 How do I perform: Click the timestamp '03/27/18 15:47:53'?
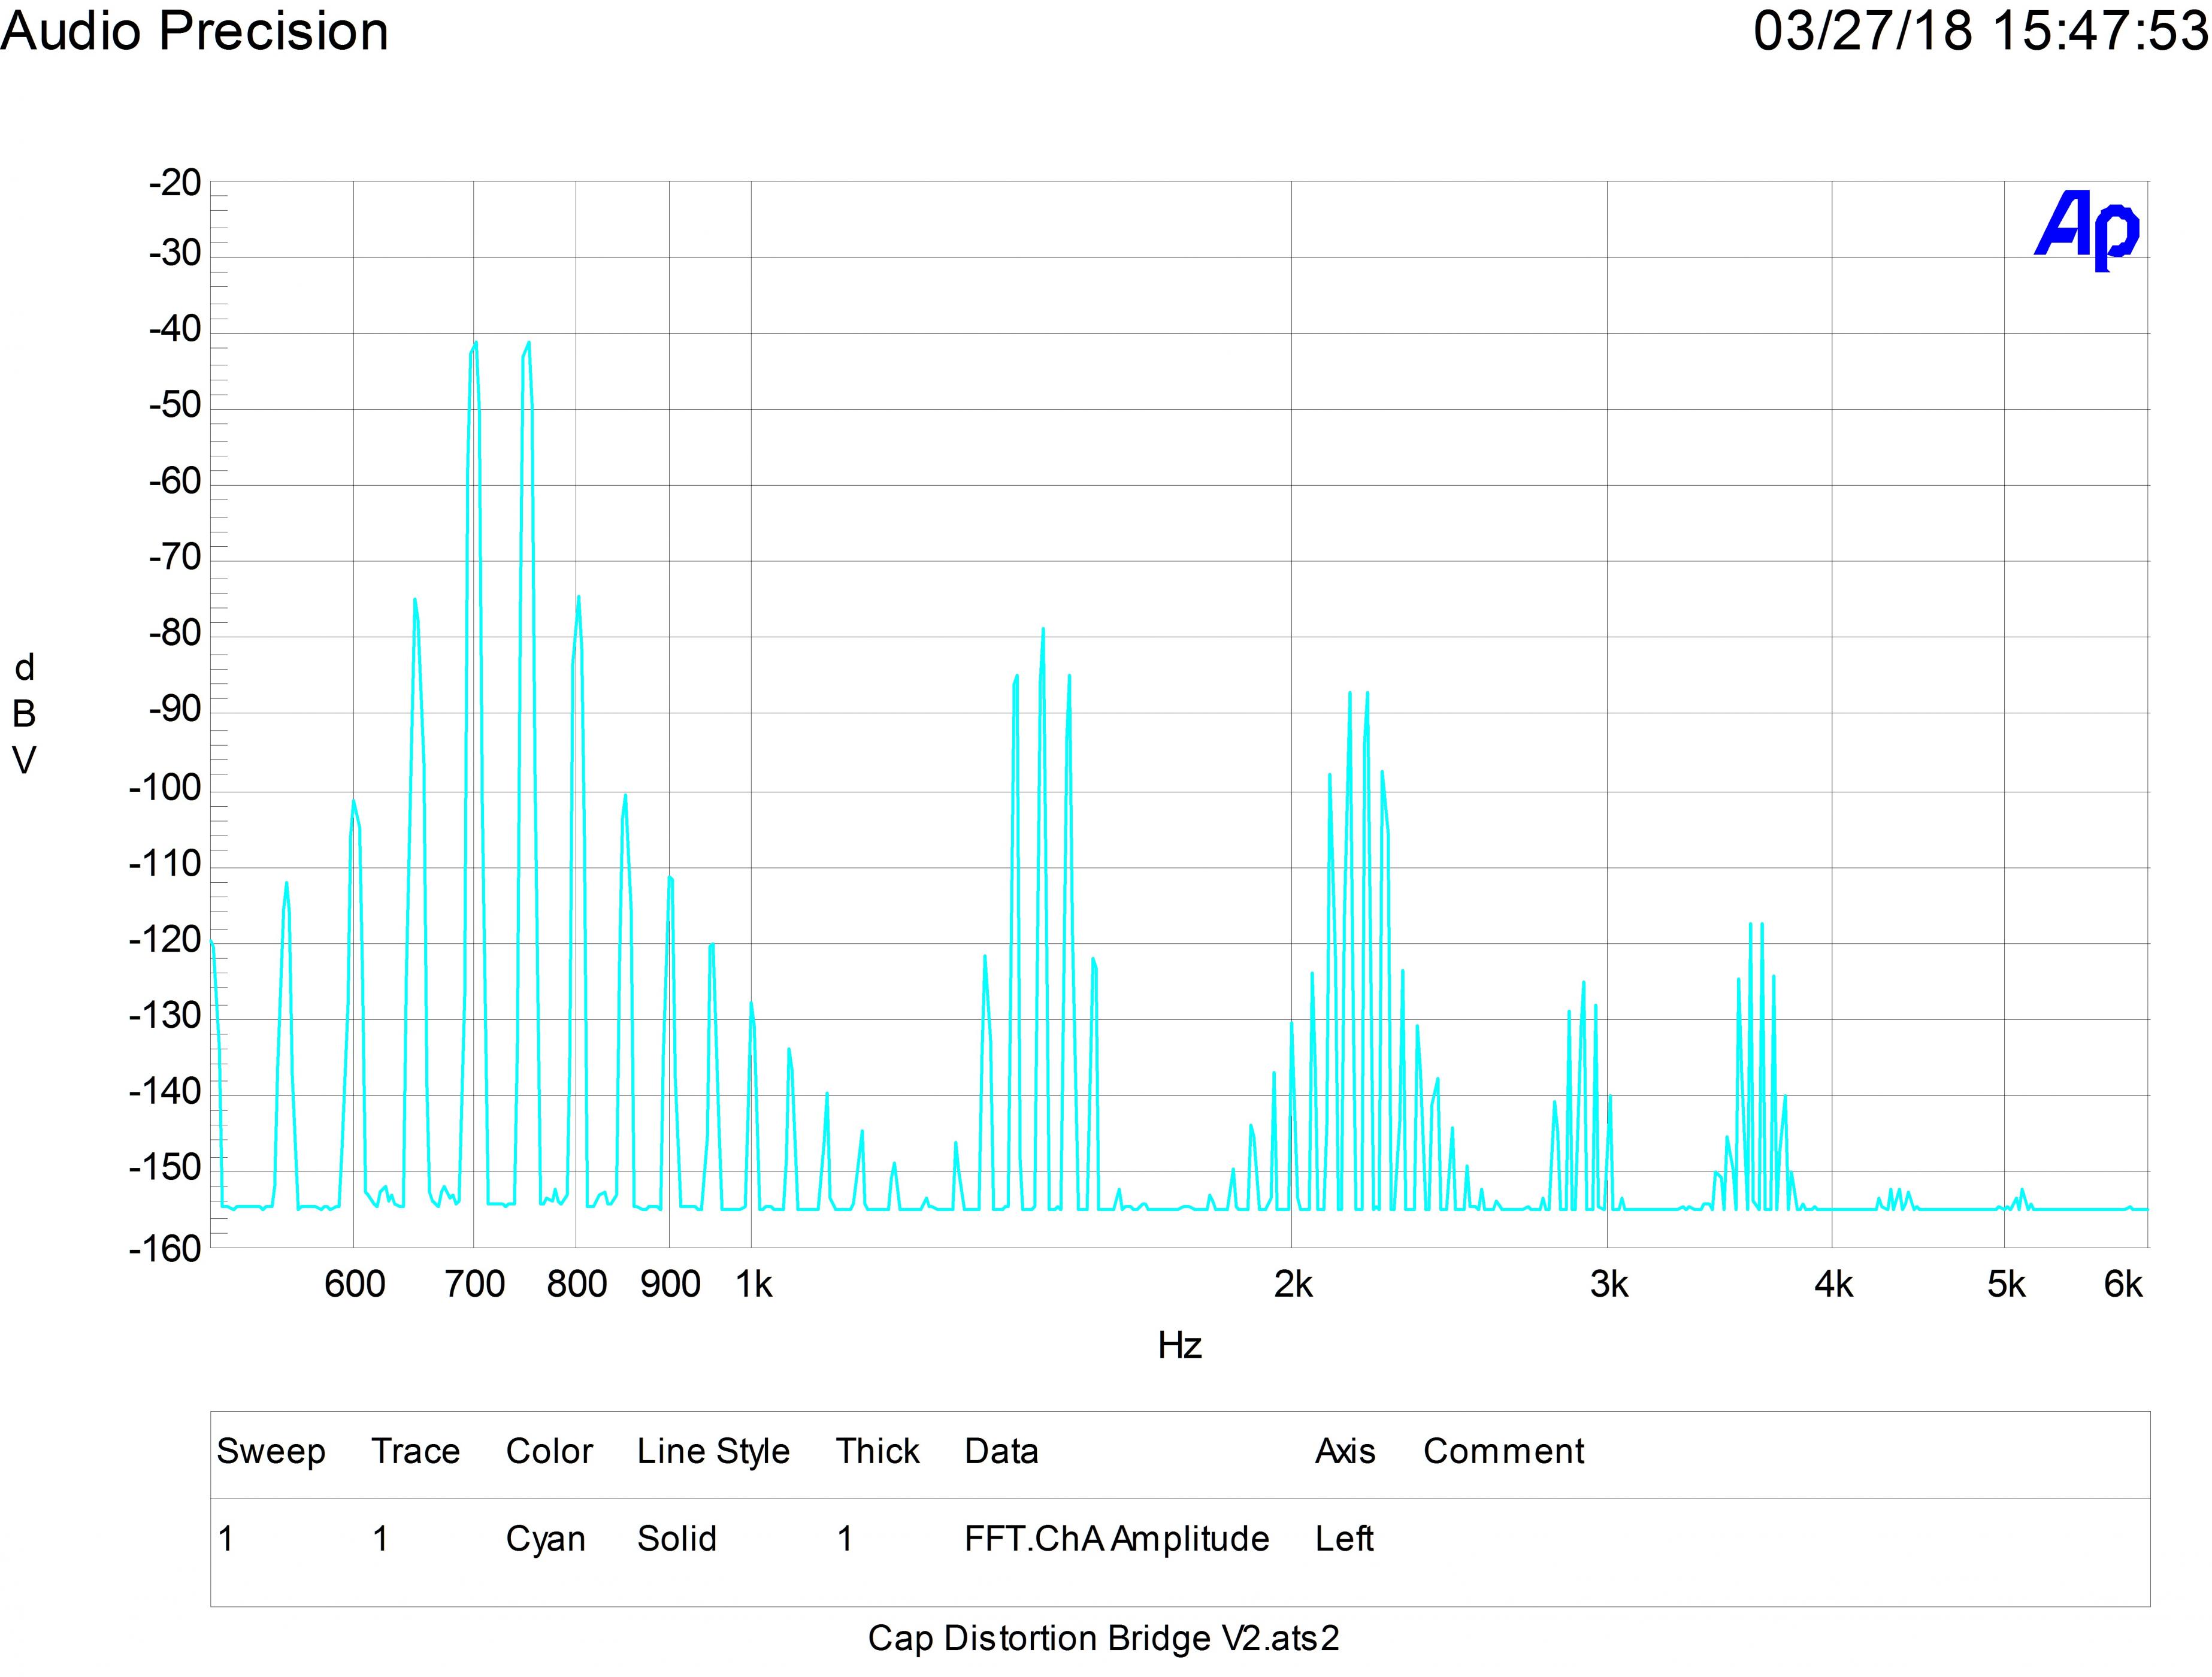[x=1981, y=31]
